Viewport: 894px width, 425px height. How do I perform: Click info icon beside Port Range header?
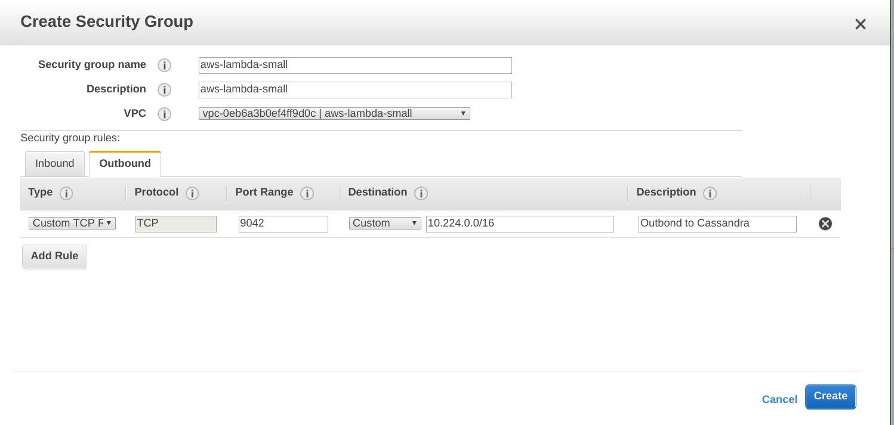307,193
